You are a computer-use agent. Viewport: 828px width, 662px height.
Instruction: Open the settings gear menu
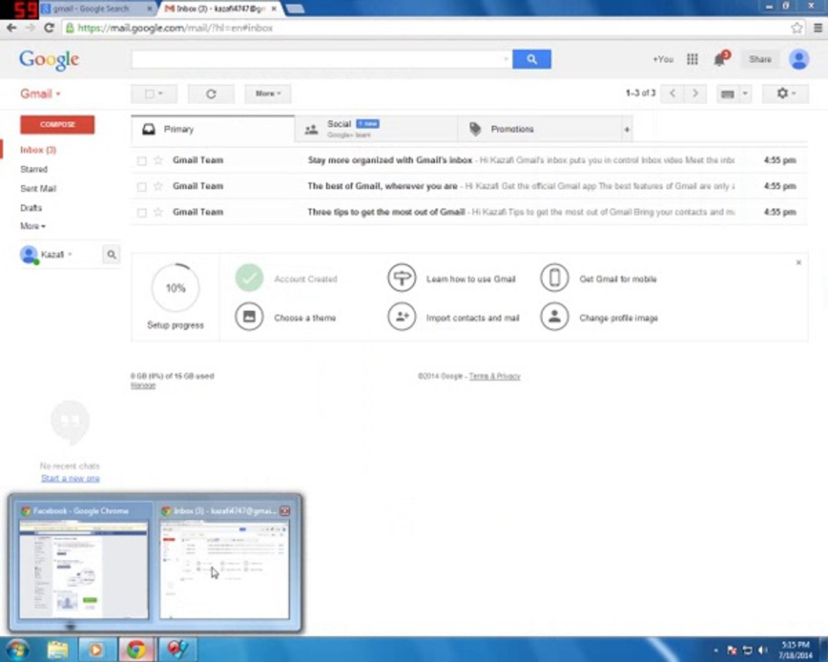coord(785,94)
